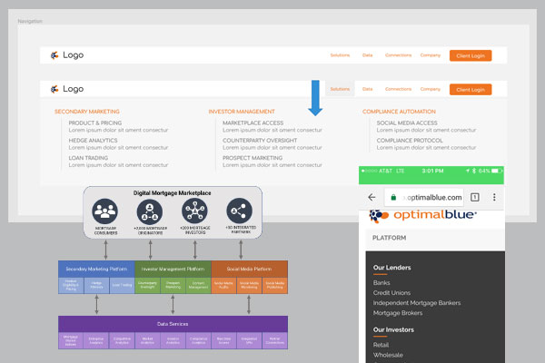
Task: Open the Data menu in top navigation bar
Action: pyautogui.click(x=368, y=55)
